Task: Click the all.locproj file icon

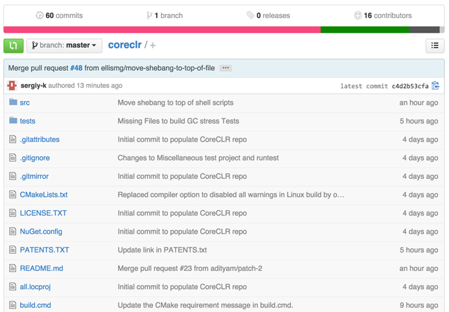Action: (12, 286)
